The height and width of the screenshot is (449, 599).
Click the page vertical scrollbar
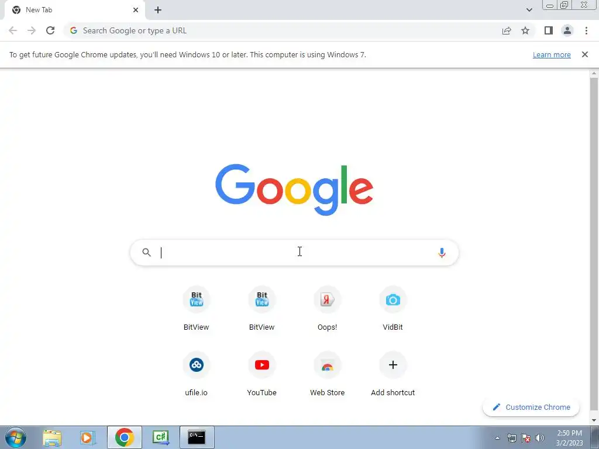point(594,244)
